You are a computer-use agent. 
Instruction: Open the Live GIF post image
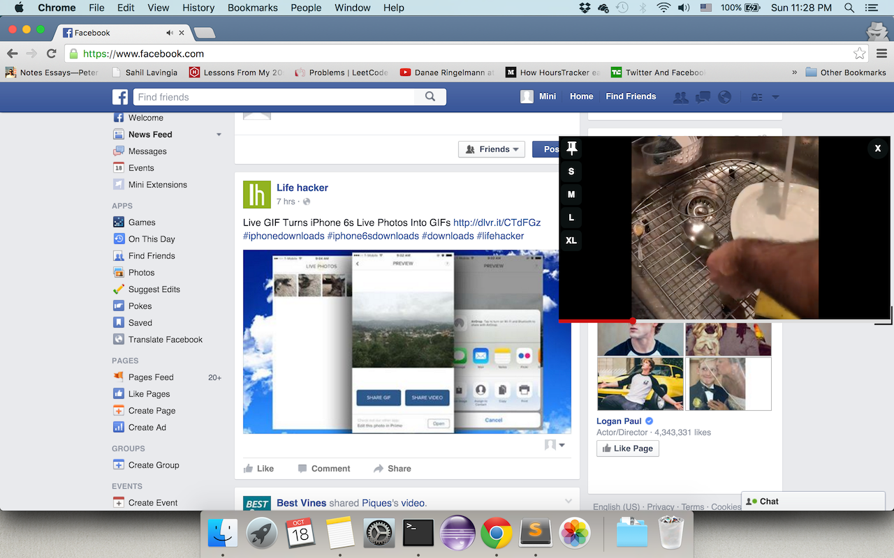point(406,342)
